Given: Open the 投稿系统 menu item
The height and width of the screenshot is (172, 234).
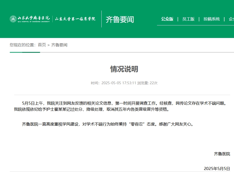Looking at the screenshot, I should coord(211,19).
